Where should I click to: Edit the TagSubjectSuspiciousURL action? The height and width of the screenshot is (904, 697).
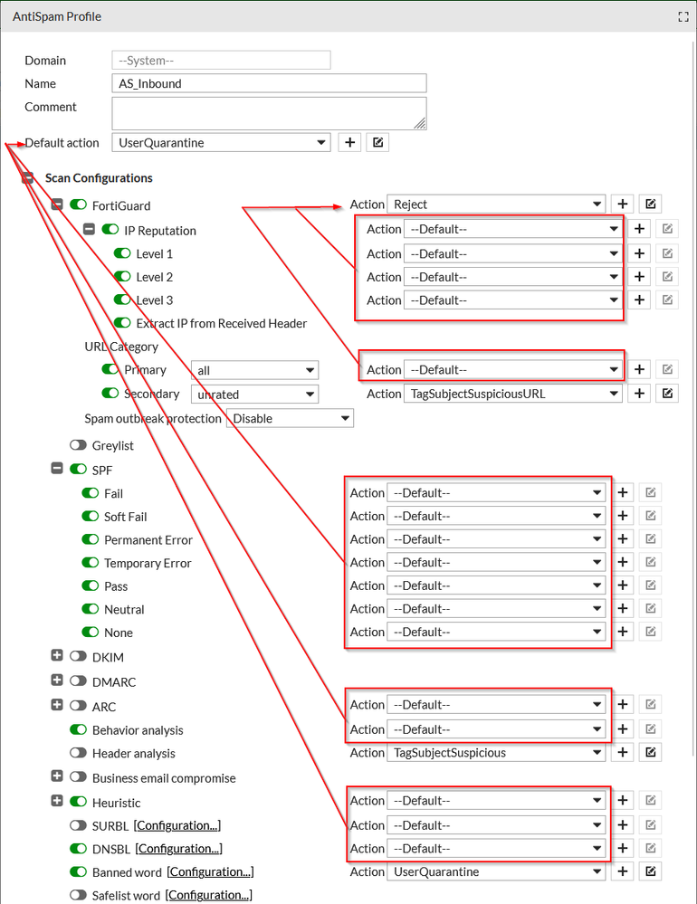[667, 394]
